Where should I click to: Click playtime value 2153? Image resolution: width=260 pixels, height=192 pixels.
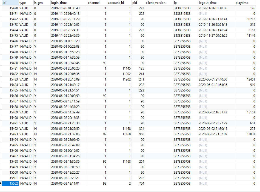click(252, 30)
